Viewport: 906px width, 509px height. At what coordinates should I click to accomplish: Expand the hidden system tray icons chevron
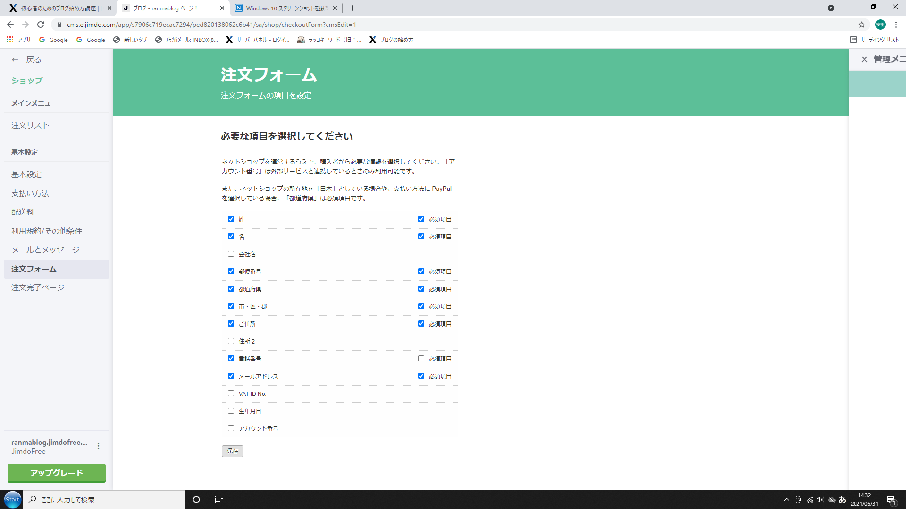(786, 500)
